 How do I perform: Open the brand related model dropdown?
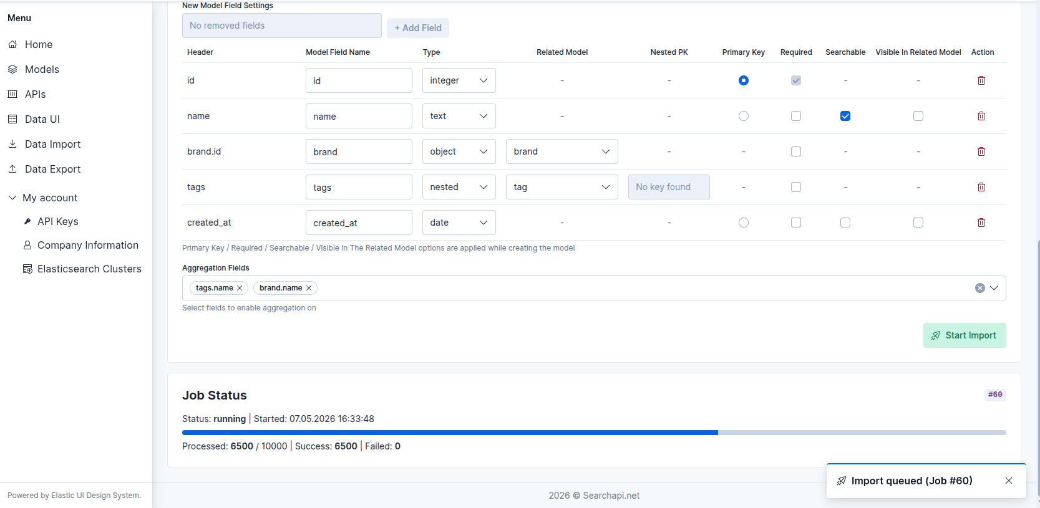pyautogui.click(x=562, y=151)
